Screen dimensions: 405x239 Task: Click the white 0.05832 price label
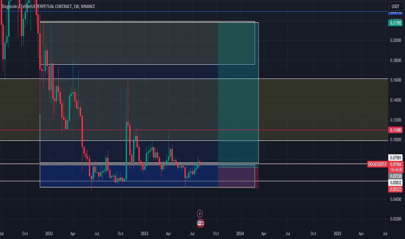(x=395, y=183)
